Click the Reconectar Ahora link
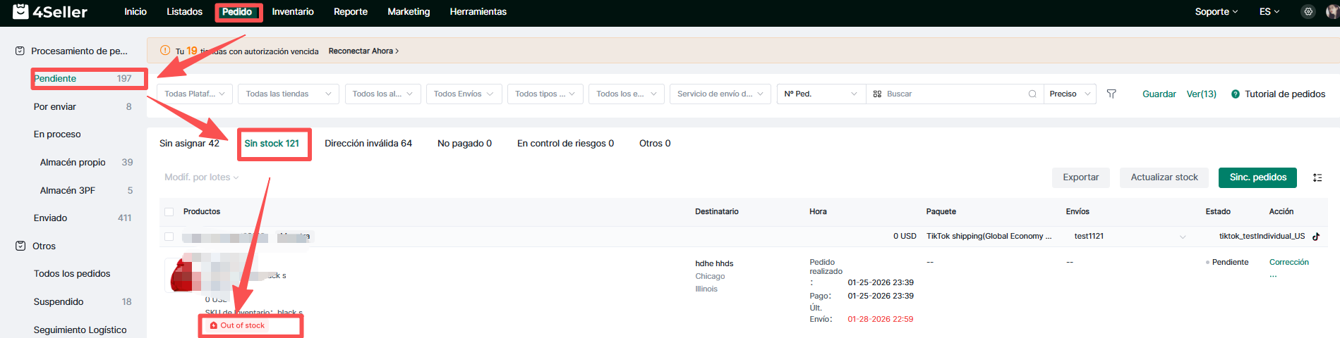The height and width of the screenshot is (338, 1340). (x=363, y=51)
